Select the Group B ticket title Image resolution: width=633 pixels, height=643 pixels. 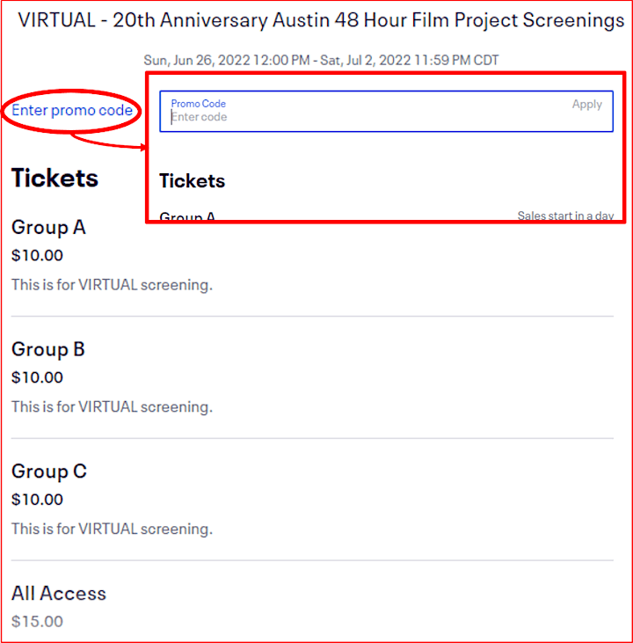[48, 349]
